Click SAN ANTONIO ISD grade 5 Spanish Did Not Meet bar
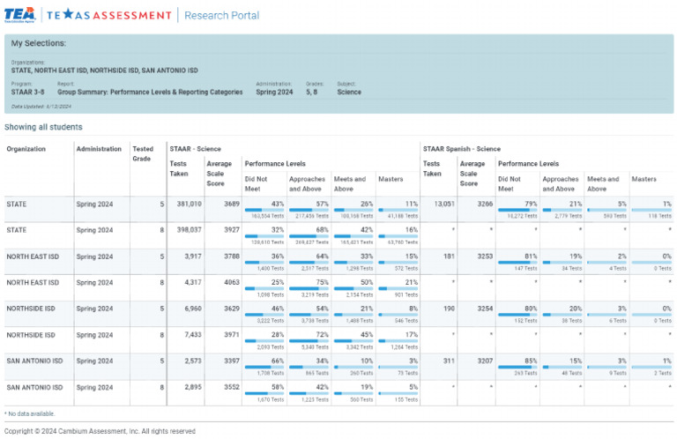Image resolution: width=677 pixels, height=439 pixels. (x=517, y=367)
